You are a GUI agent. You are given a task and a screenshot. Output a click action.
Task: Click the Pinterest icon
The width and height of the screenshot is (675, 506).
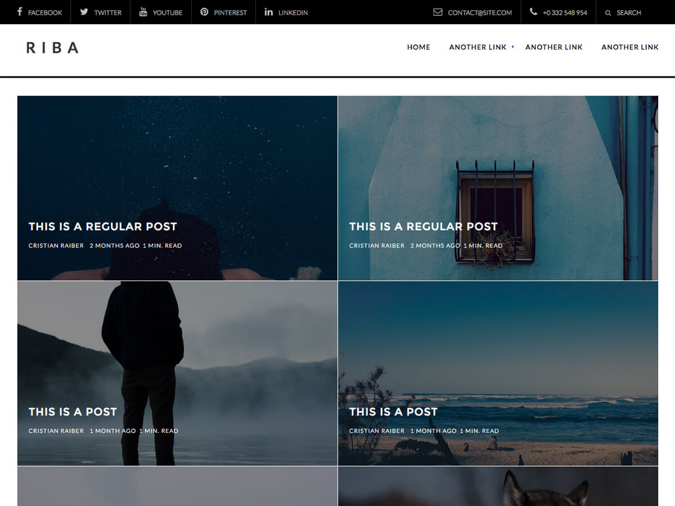tap(204, 12)
